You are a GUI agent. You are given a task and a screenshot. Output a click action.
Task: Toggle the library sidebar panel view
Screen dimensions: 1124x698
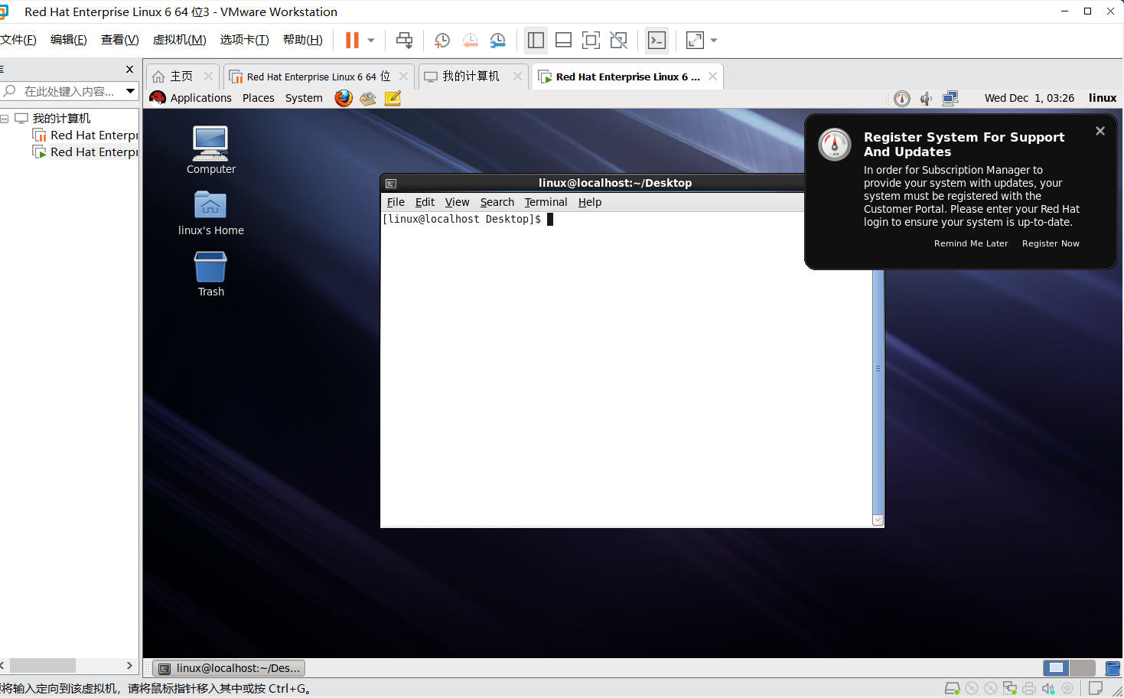point(536,41)
